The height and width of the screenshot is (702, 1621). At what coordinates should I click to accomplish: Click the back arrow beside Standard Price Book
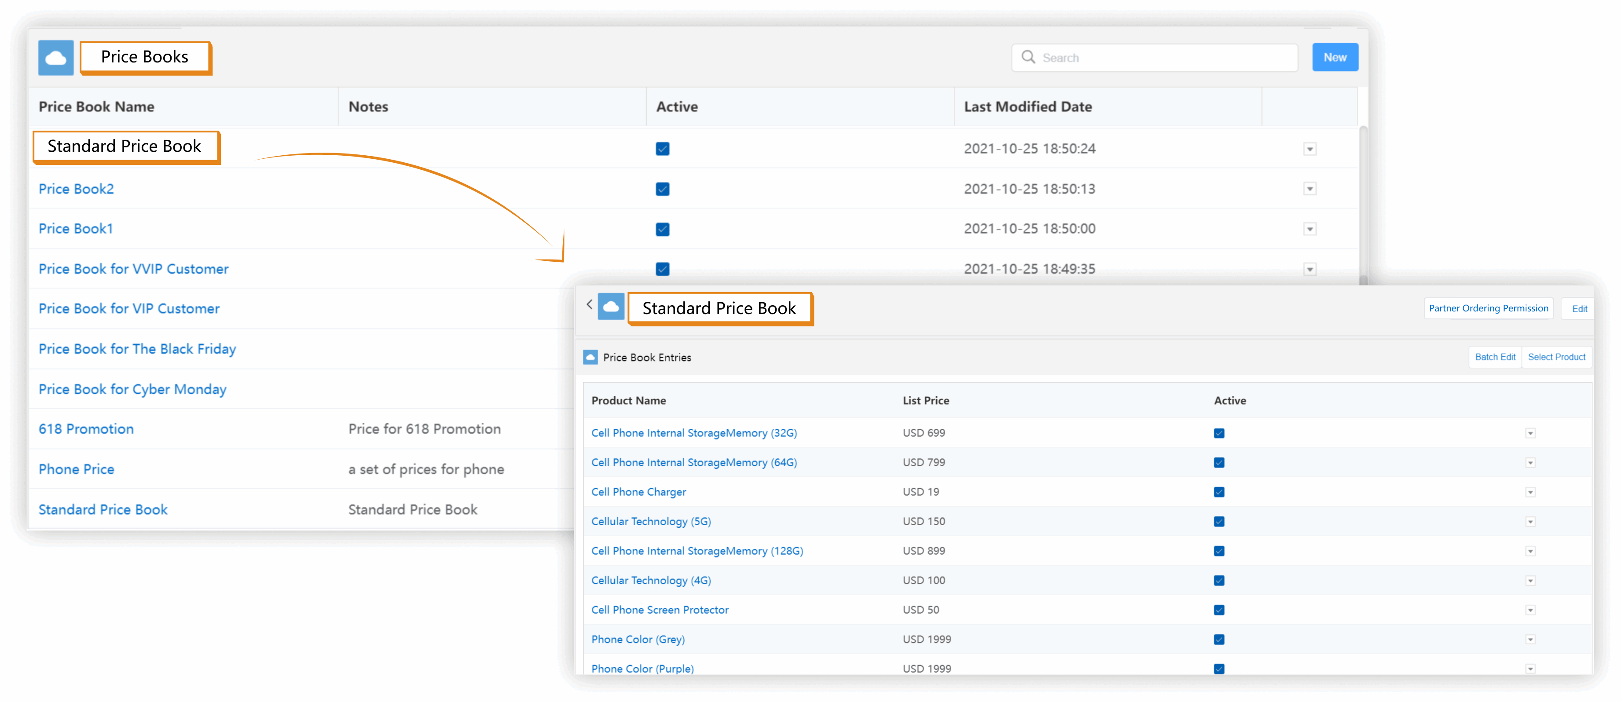tap(589, 304)
